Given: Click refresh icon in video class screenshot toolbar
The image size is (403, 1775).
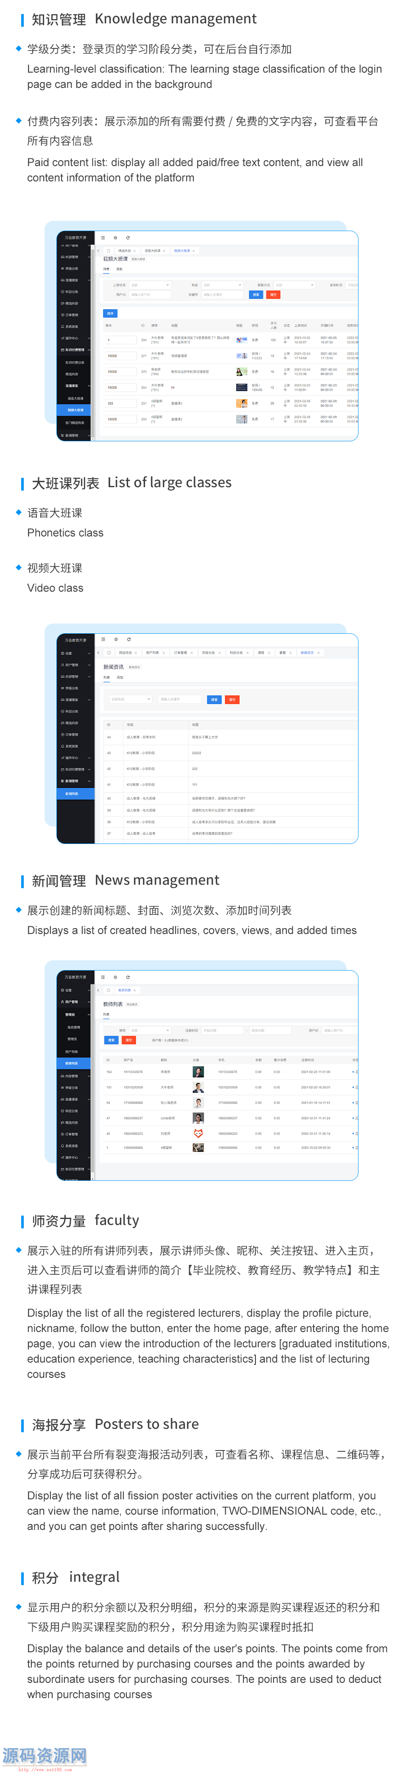Looking at the screenshot, I should click(128, 238).
